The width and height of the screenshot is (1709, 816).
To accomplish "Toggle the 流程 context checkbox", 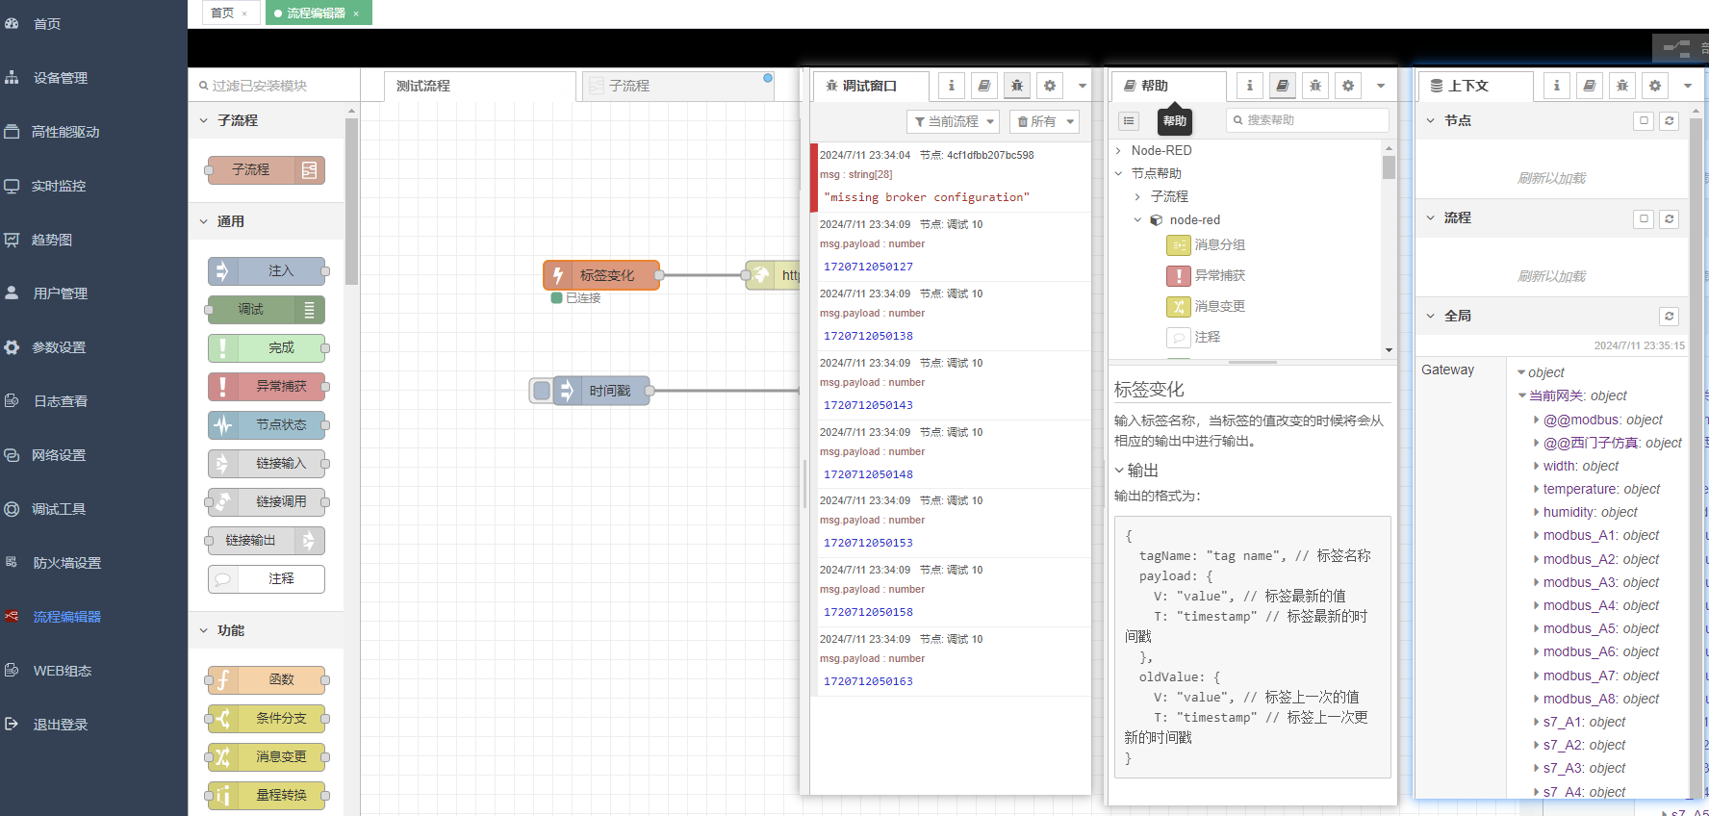I will [x=1644, y=218].
